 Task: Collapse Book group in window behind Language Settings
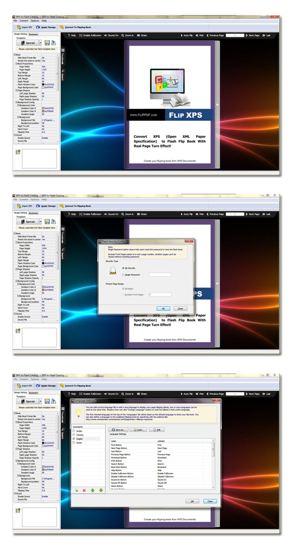(x=15, y=413)
